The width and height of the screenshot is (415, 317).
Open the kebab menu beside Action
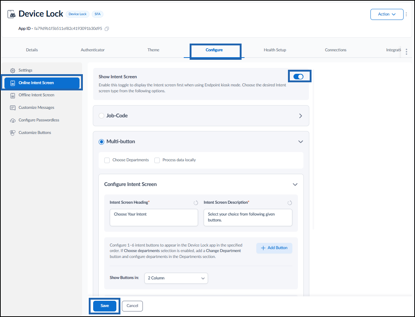(x=406, y=14)
